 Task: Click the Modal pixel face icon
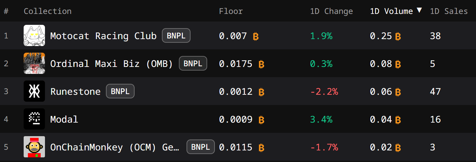pyautogui.click(x=34, y=119)
